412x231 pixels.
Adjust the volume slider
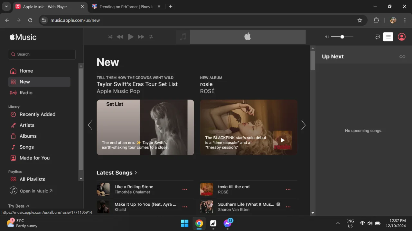[342, 37]
